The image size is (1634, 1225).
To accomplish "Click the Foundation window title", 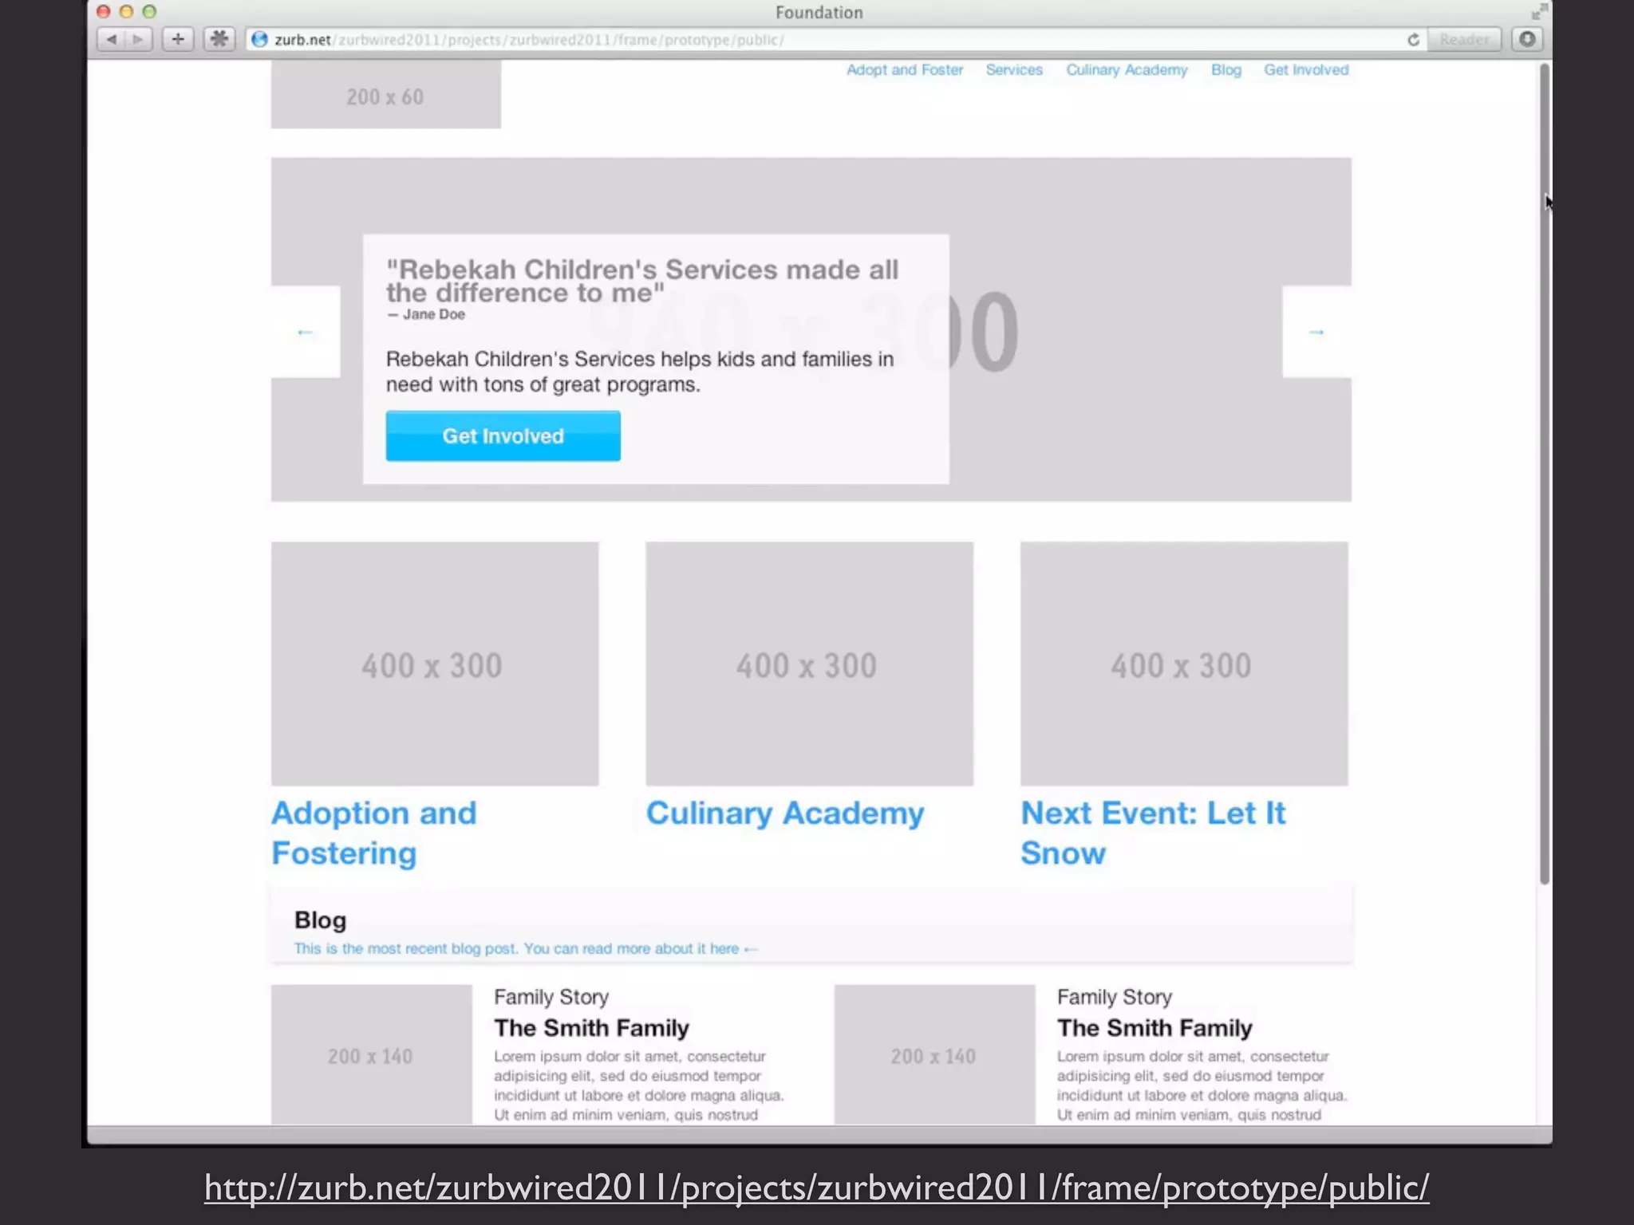I will tap(819, 12).
